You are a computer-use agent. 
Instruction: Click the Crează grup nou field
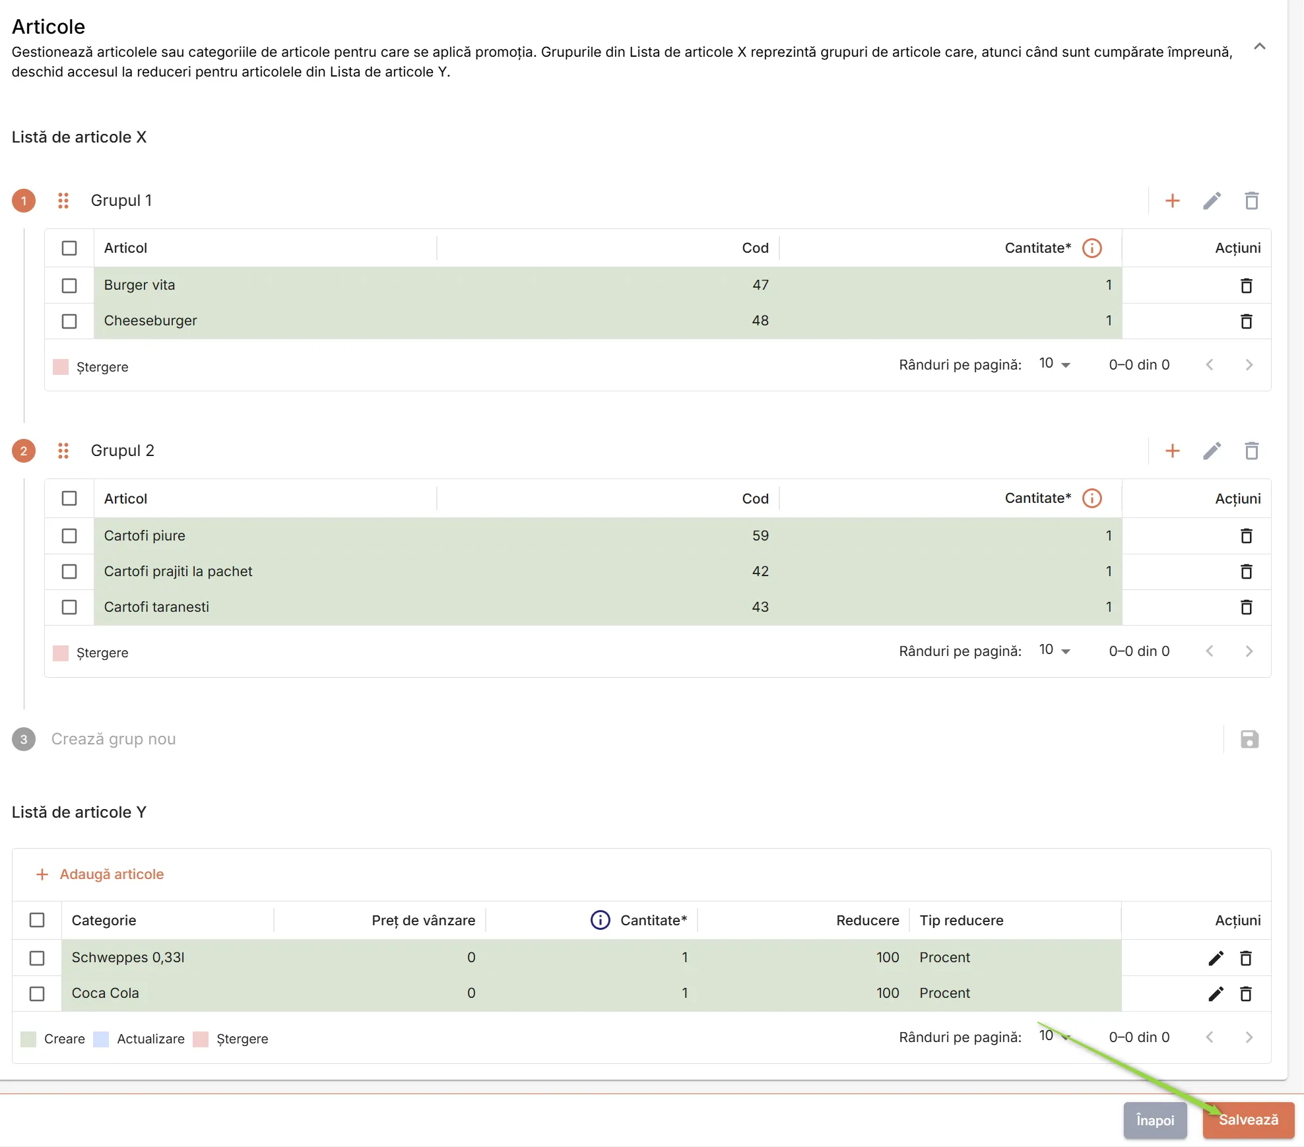[x=114, y=739]
